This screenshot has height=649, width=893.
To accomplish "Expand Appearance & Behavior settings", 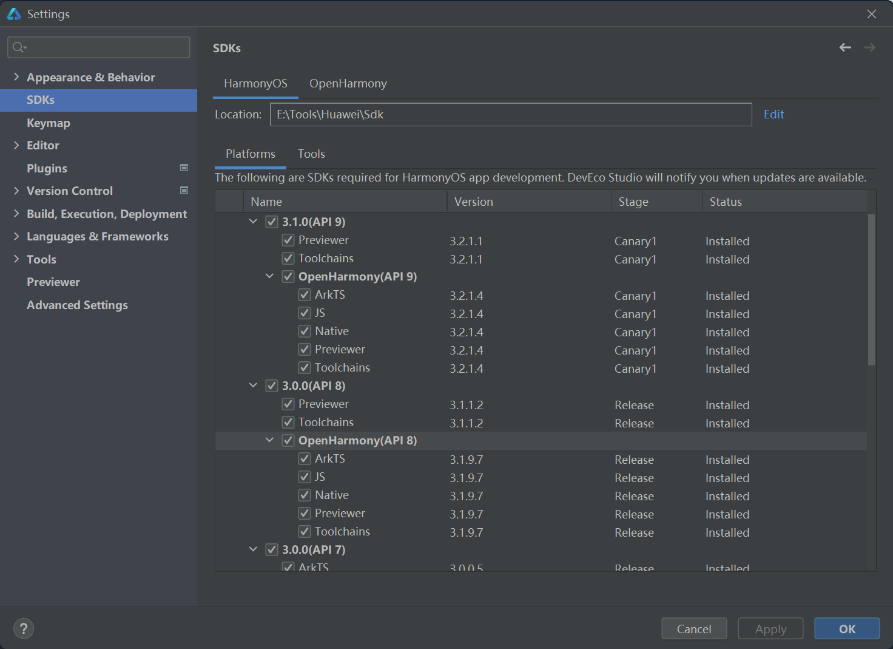I will pyautogui.click(x=16, y=76).
